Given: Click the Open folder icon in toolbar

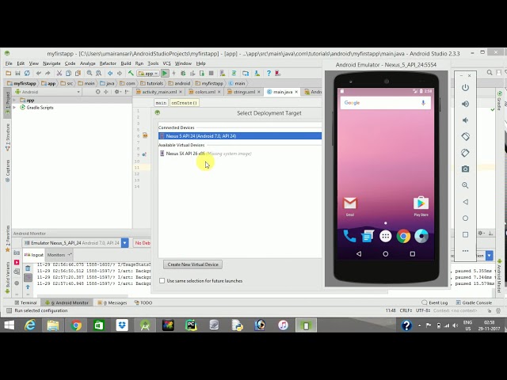Looking at the screenshot, I should pyautogui.click(x=9, y=74).
